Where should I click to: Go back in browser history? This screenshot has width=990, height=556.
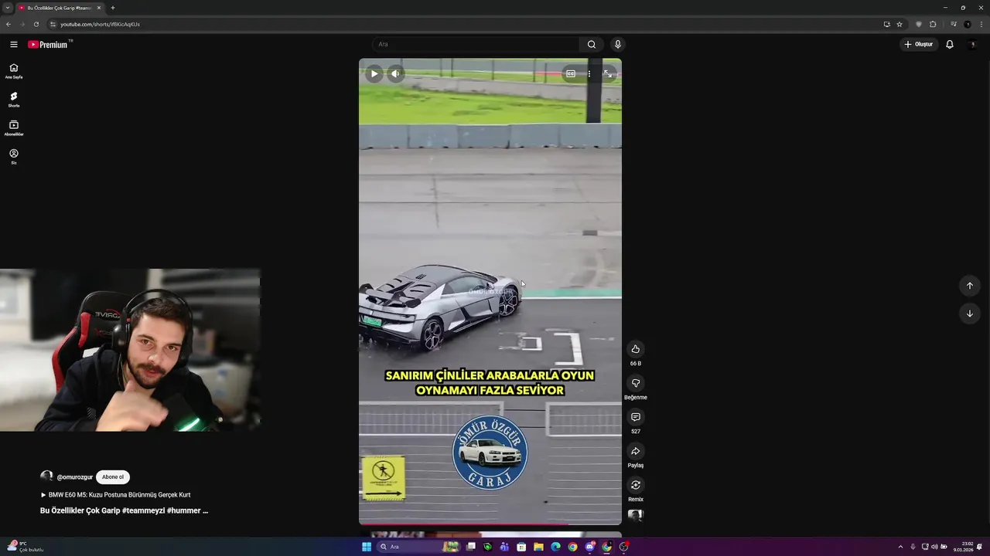(x=9, y=24)
